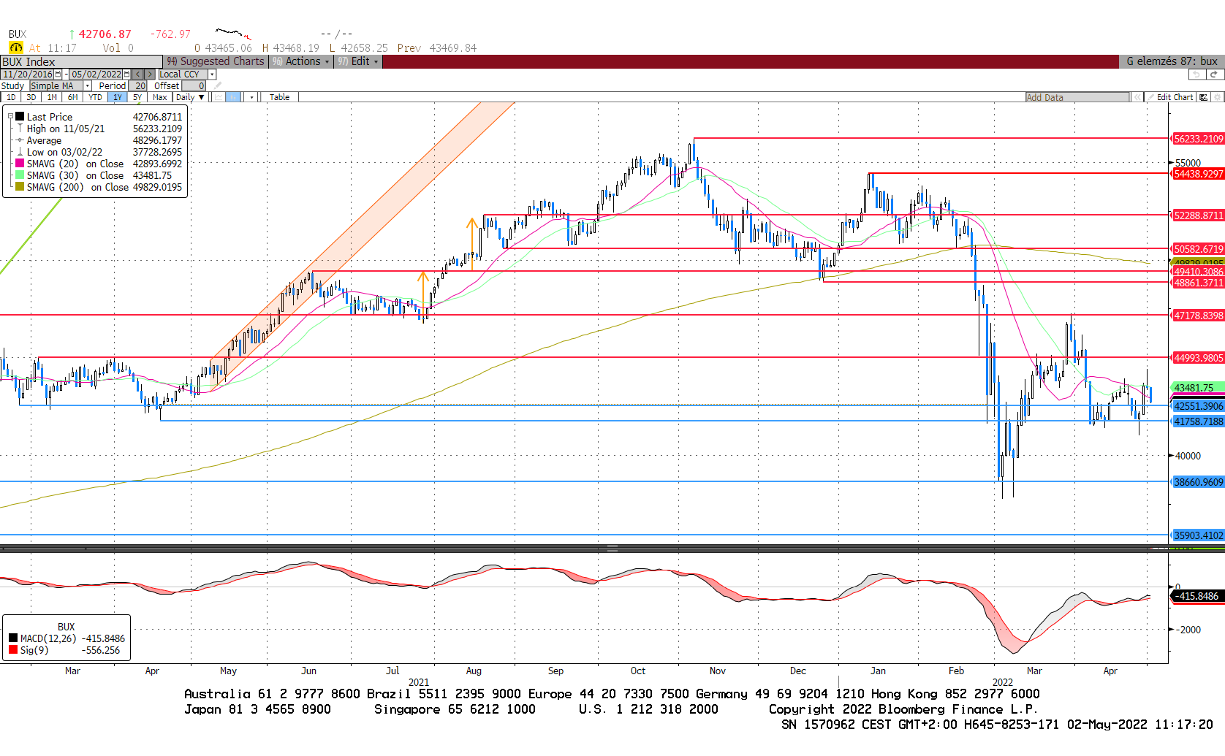Open chart settings gear icon
Viewport: 1225px width, 756px height.
[1218, 97]
